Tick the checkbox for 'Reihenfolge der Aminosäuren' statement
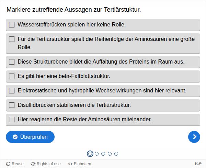Viewport: 206px width, 168px height. pos(12,39)
